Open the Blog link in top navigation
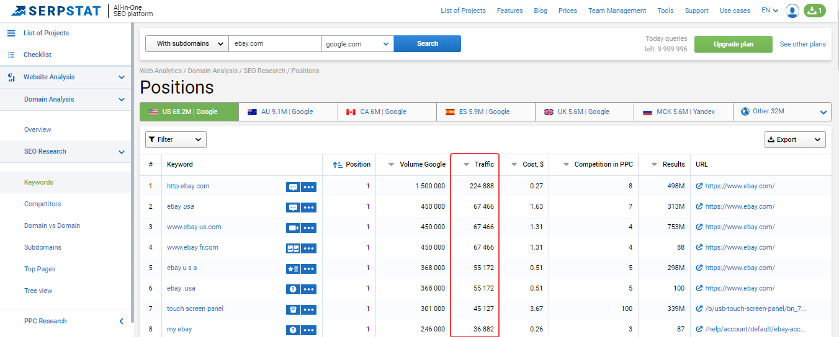 click(x=541, y=11)
